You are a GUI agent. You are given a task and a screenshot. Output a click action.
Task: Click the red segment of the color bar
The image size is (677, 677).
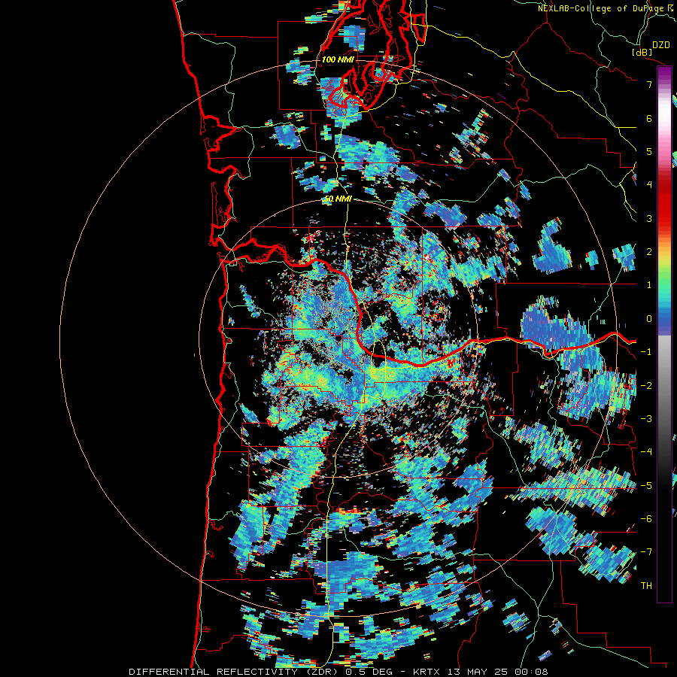click(x=664, y=203)
